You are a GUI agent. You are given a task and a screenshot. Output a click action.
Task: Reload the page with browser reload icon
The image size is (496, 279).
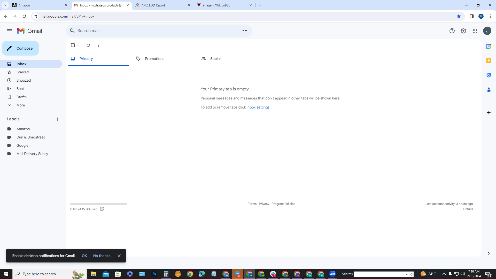click(24, 16)
